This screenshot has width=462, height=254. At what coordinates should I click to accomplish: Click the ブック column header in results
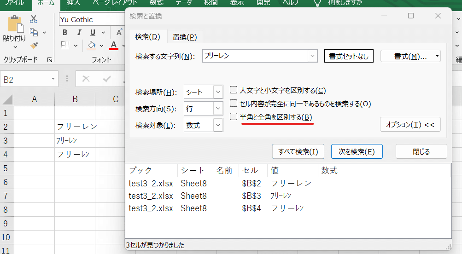[x=152, y=170]
